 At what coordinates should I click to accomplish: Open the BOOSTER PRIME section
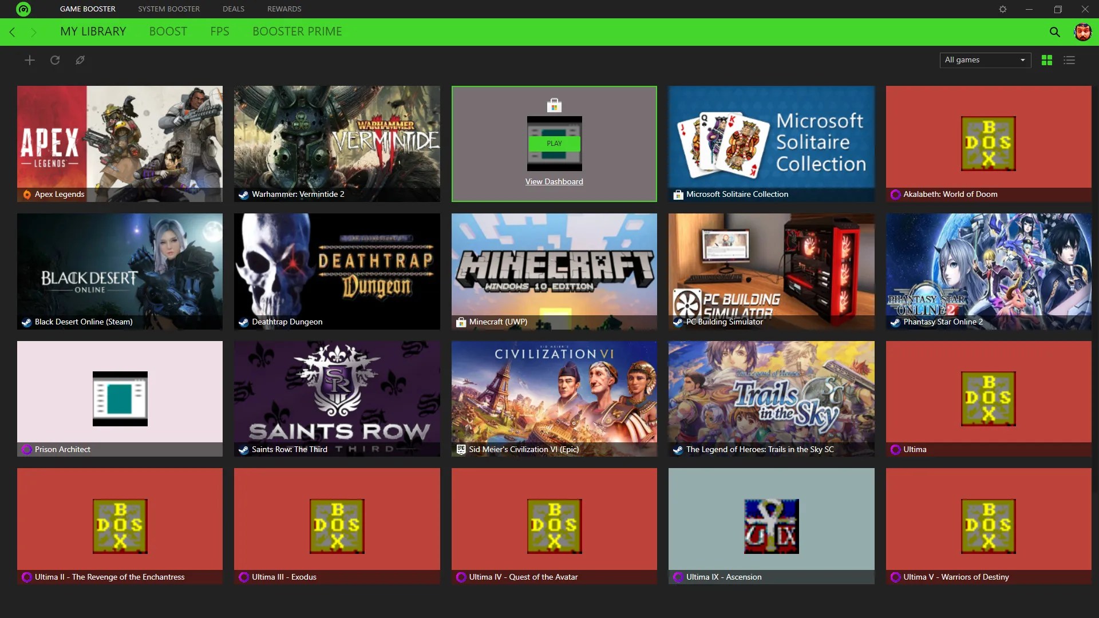click(297, 32)
